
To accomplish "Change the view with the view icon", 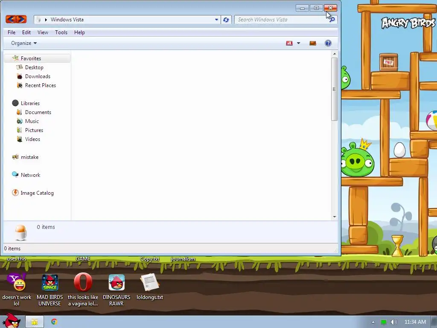I will [289, 43].
